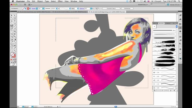Image resolution: width=192 pixels, height=108 pixels.
Task: Open the Fill dropdown in control bar
Action: pyautogui.click(x=25, y=8)
